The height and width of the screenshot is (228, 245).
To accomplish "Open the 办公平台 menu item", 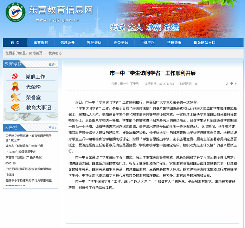I will pos(121,43).
